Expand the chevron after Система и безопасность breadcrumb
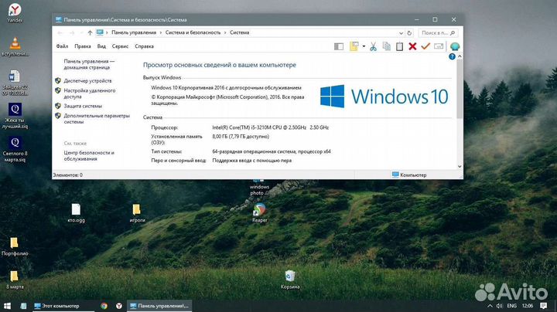This screenshot has height=312, width=557. click(x=225, y=32)
